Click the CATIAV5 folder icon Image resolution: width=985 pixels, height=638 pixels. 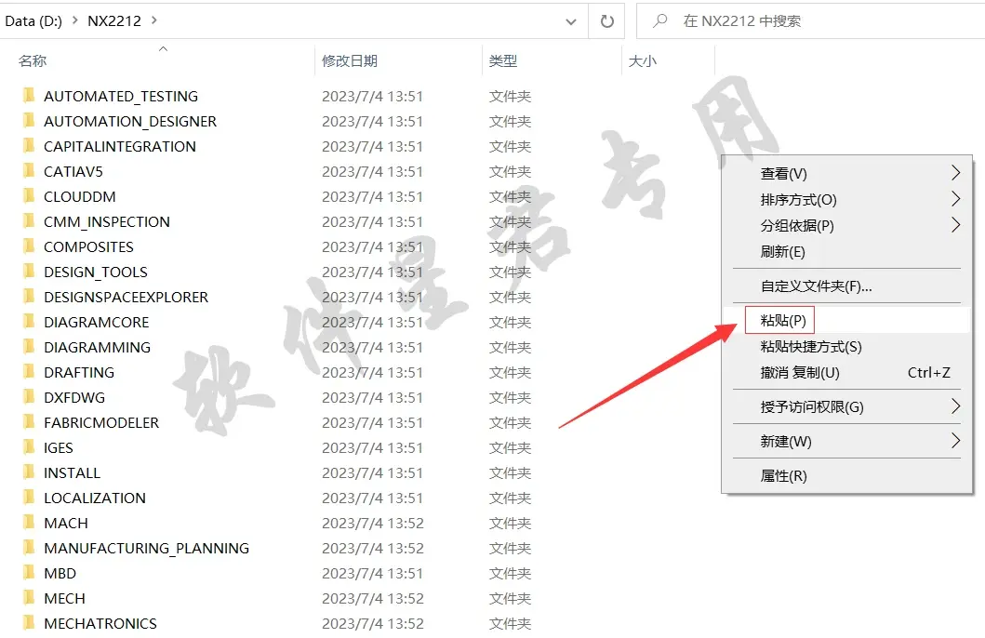click(28, 171)
